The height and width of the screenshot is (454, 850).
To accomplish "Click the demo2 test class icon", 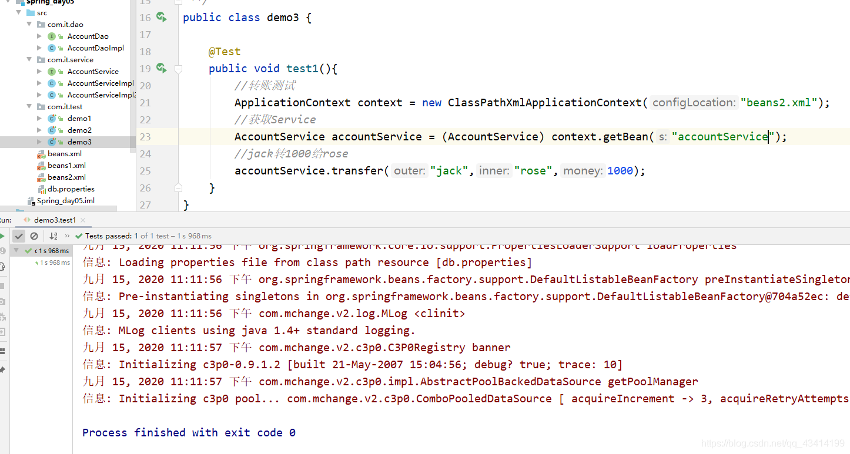I will click(x=52, y=130).
